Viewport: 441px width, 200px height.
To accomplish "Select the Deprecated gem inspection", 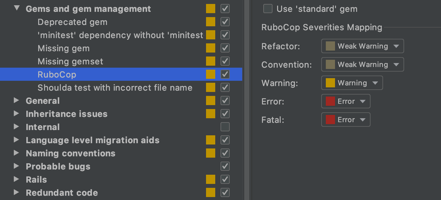I will pyautogui.click(x=72, y=22).
